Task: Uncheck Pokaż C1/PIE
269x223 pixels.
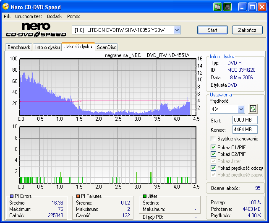Action: coord(213,148)
